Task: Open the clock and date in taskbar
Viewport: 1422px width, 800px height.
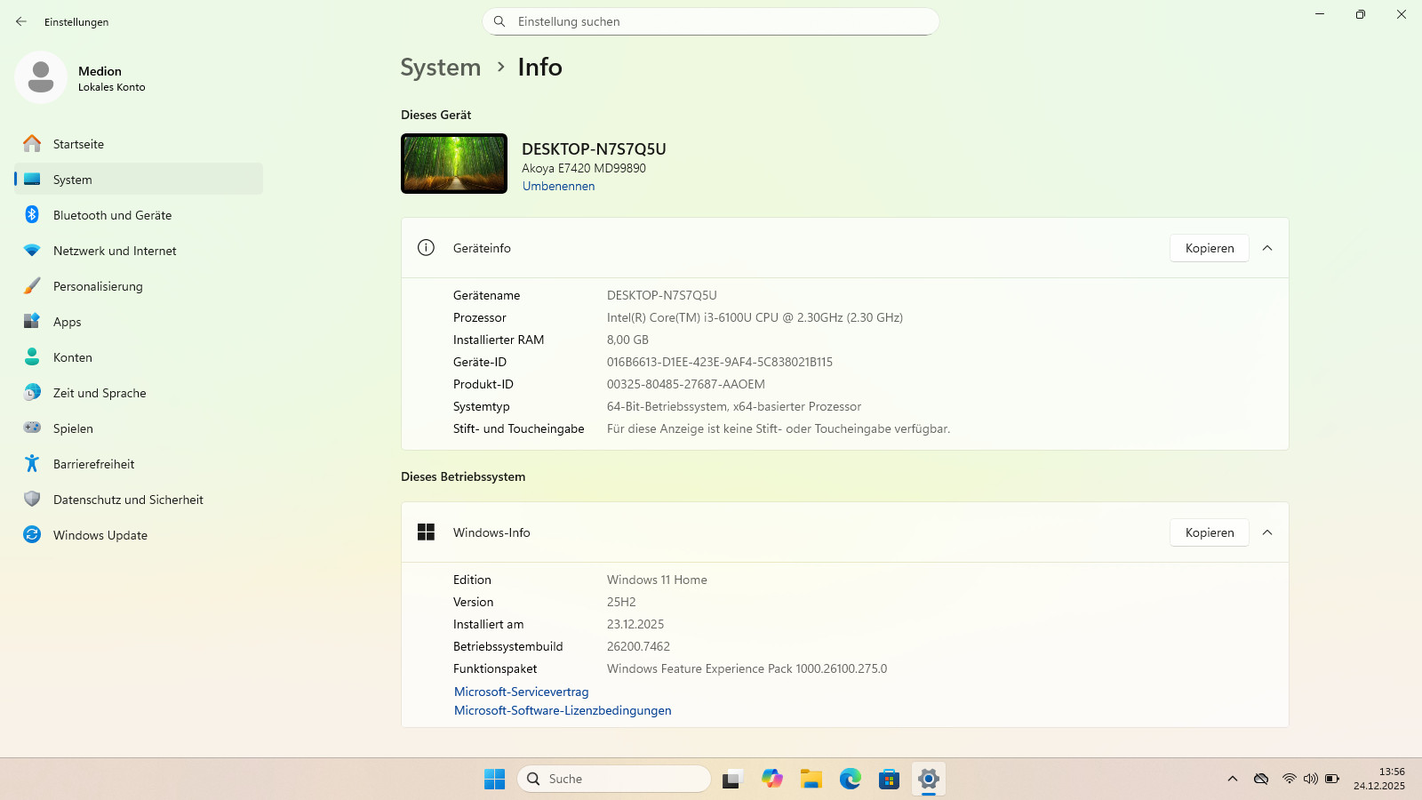Action: click(1379, 779)
